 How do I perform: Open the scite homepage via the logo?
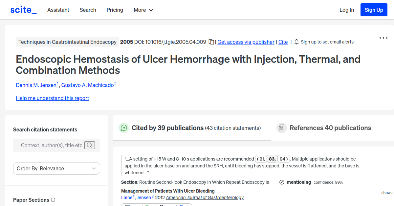[x=23, y=9]
